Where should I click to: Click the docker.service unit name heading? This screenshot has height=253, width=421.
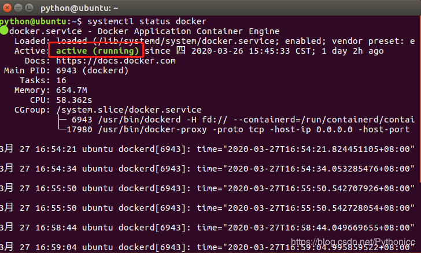coord(45,31)
